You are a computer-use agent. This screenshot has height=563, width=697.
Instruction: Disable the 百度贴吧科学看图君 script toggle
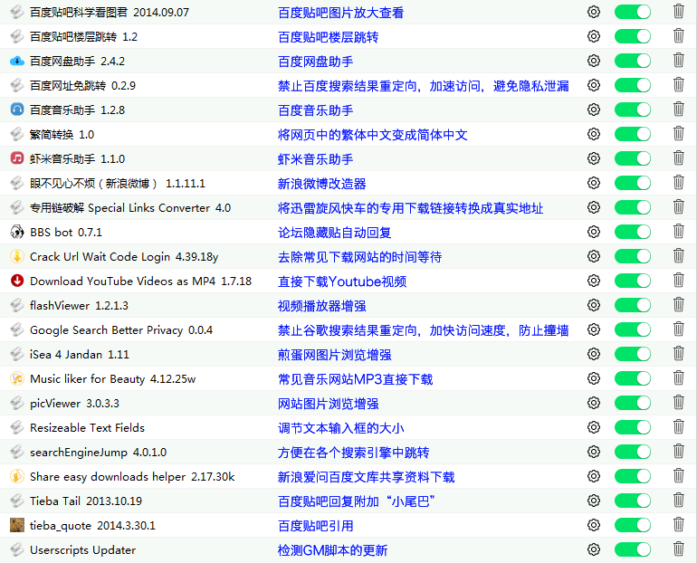tap(633, 12)
